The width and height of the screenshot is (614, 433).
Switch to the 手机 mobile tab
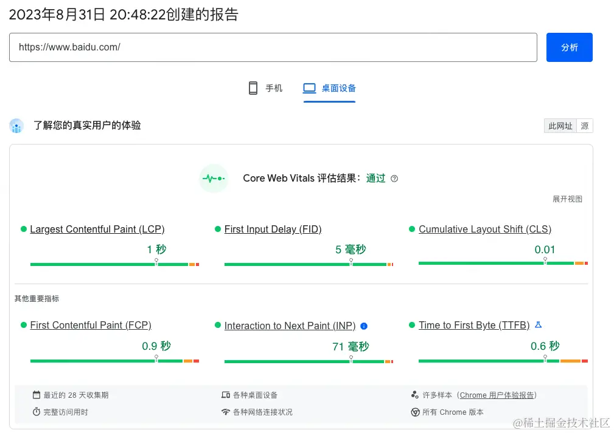pos(265,88)
